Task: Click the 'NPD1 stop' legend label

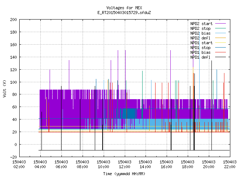Action: (x=200, y=48)
